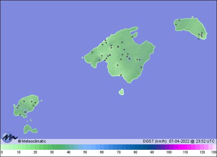Click the DGST (km/h) label
Image resolution: width=217 pixels, height=157 pixels.
154,141
